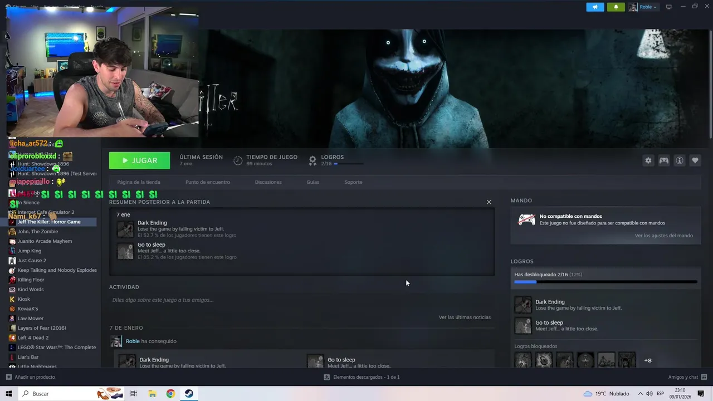Click the Steam icon in the taskbar
This screenshot has height=401, width=713.
pyautogui.click(x=189, y=394)
